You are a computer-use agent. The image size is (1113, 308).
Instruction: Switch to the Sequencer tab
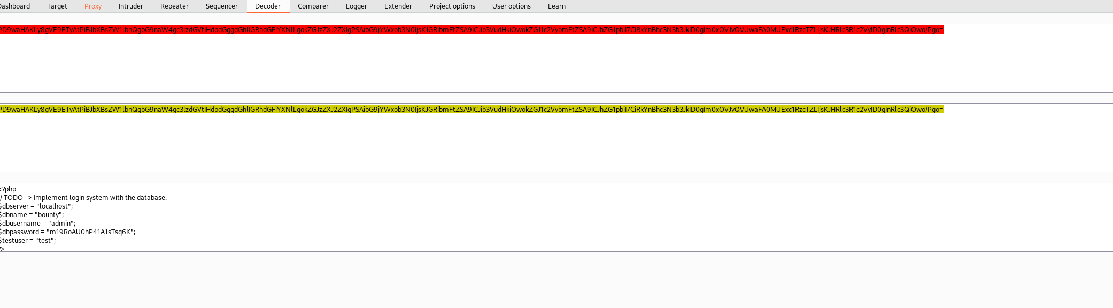click(221, 6)
